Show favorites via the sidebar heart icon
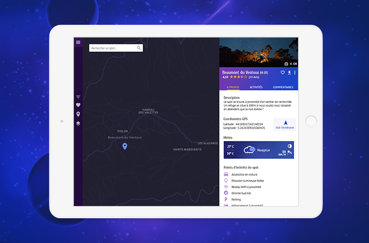This screenshot has width=369, height=243. [78, 105]
